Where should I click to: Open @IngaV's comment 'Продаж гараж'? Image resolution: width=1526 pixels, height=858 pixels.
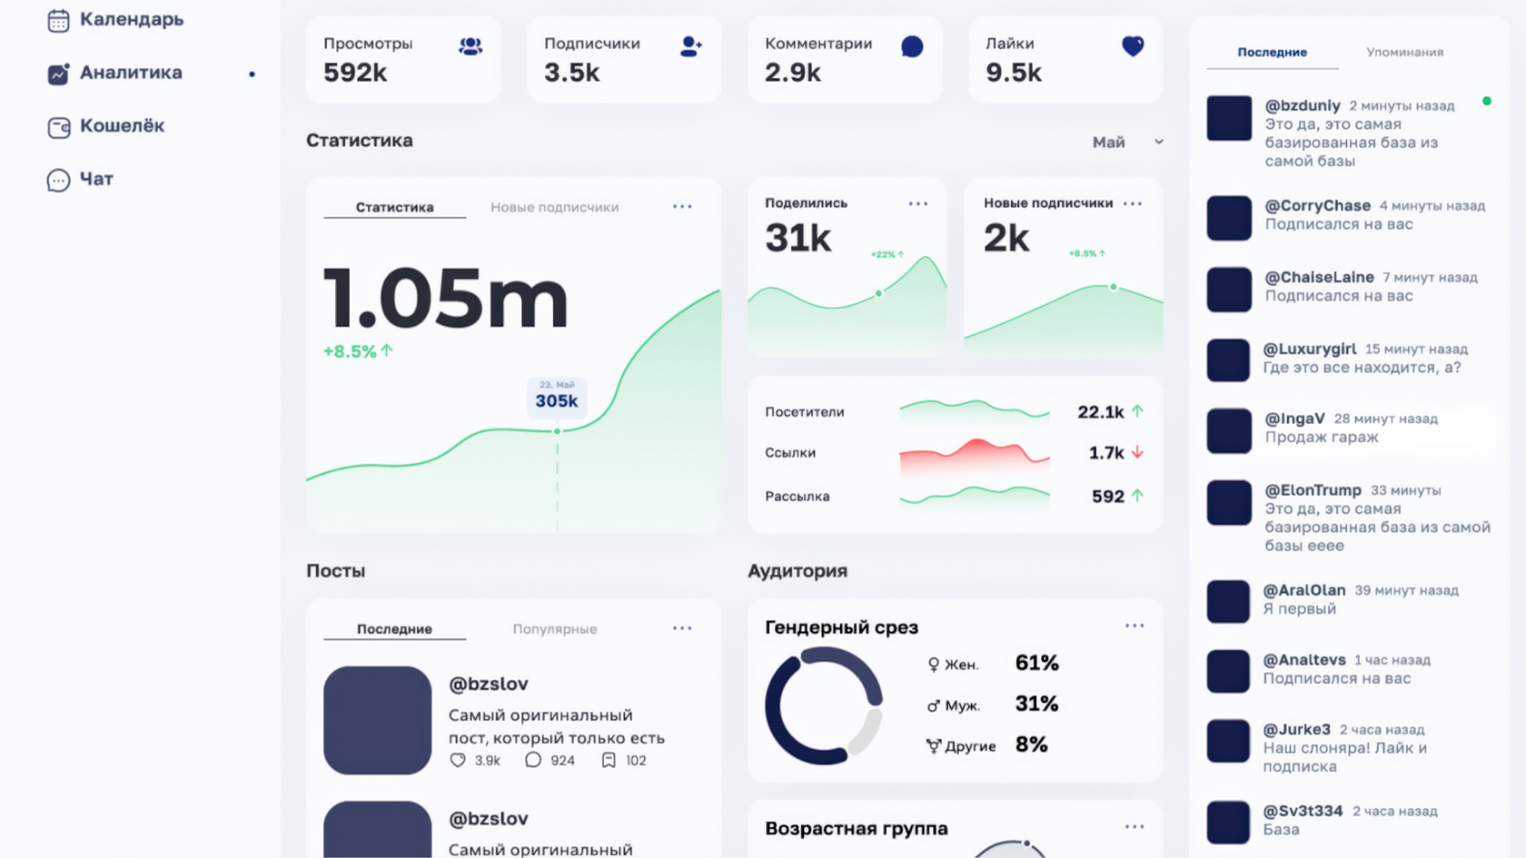pos(1322,437)
